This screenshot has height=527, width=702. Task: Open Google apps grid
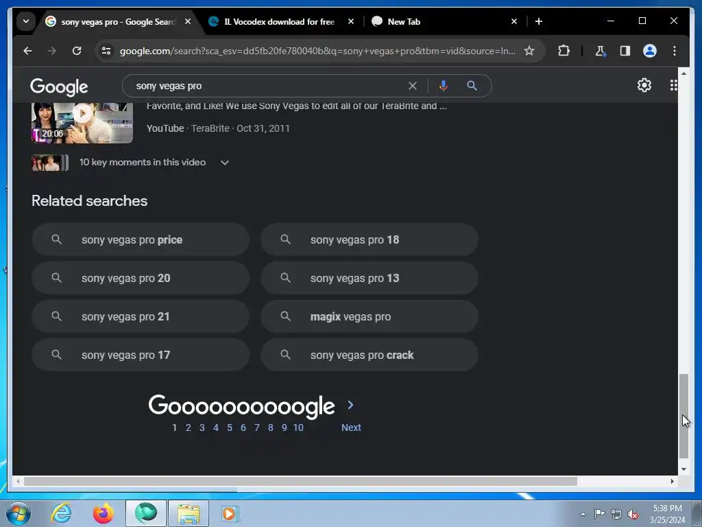(x=673, y=85)
